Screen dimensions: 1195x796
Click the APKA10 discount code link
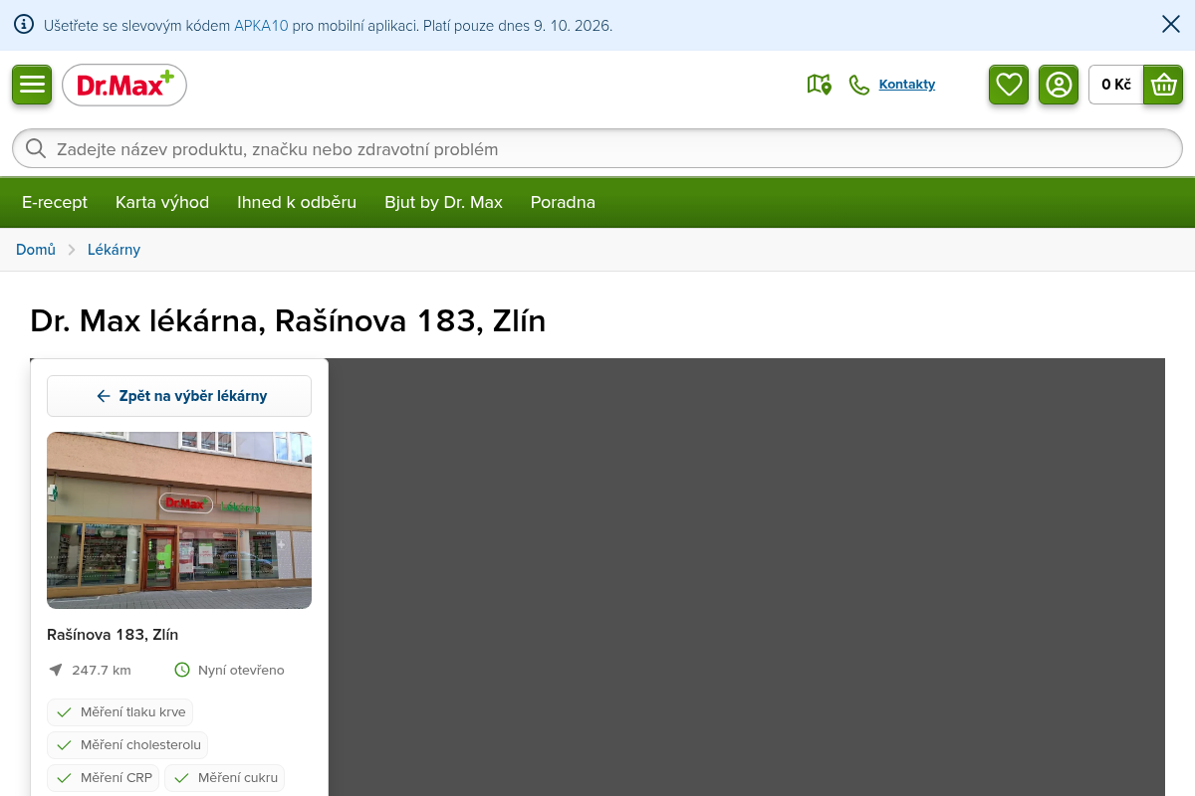[x=261, y=26]
